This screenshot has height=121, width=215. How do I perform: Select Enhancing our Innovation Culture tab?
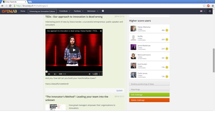coord(42,11)
